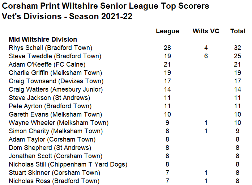Click Steve Tweddle's Wilts VC value 6
Screen dimensions: 252x185
[x=206, y=56]
